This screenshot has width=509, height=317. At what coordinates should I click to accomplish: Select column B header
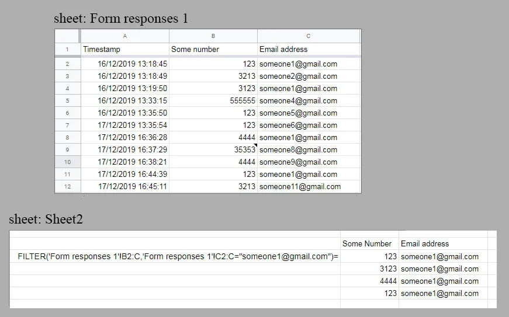coord(213,36)
